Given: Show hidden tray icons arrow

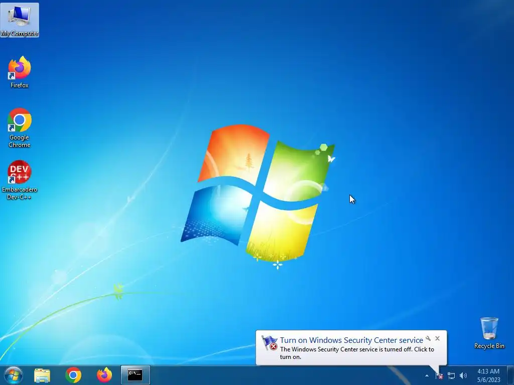Looking at the screenshot, I should click(x=427, y=376).
